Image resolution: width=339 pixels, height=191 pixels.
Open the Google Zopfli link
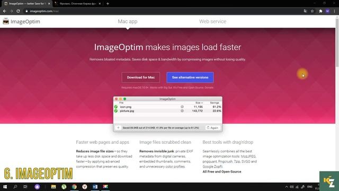point(212,167)
